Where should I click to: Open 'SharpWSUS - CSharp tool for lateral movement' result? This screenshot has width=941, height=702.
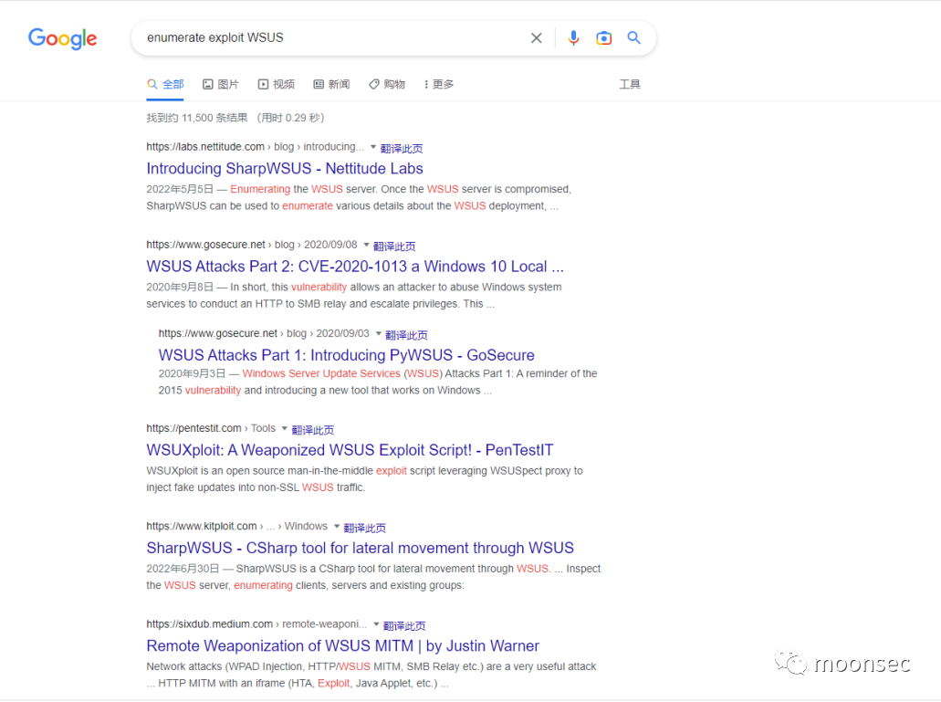[361, 548]
